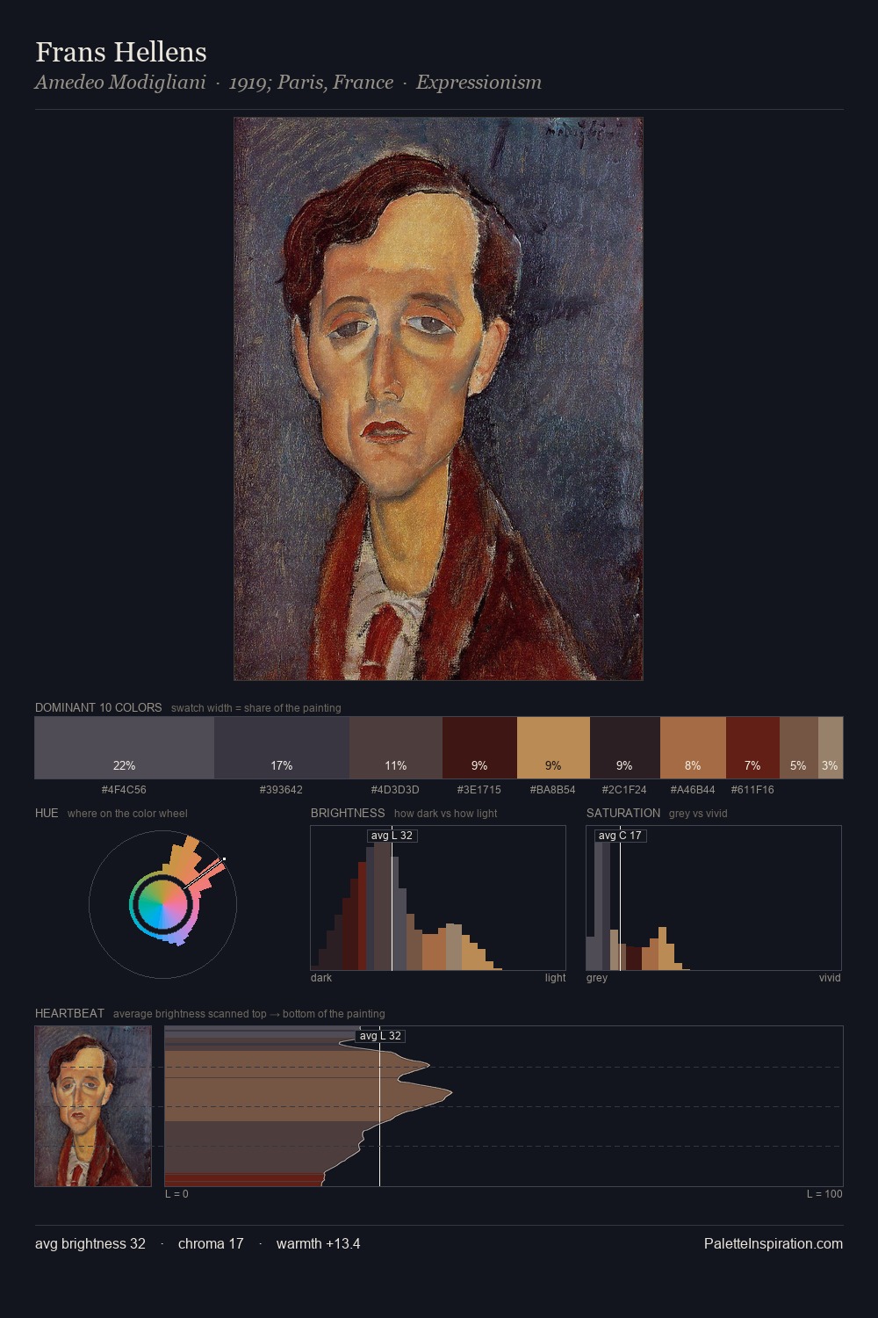This screenshot has height=1318, width=878.
Task: Select the tan swatch #BA8B54
Action: pos(553,748)
